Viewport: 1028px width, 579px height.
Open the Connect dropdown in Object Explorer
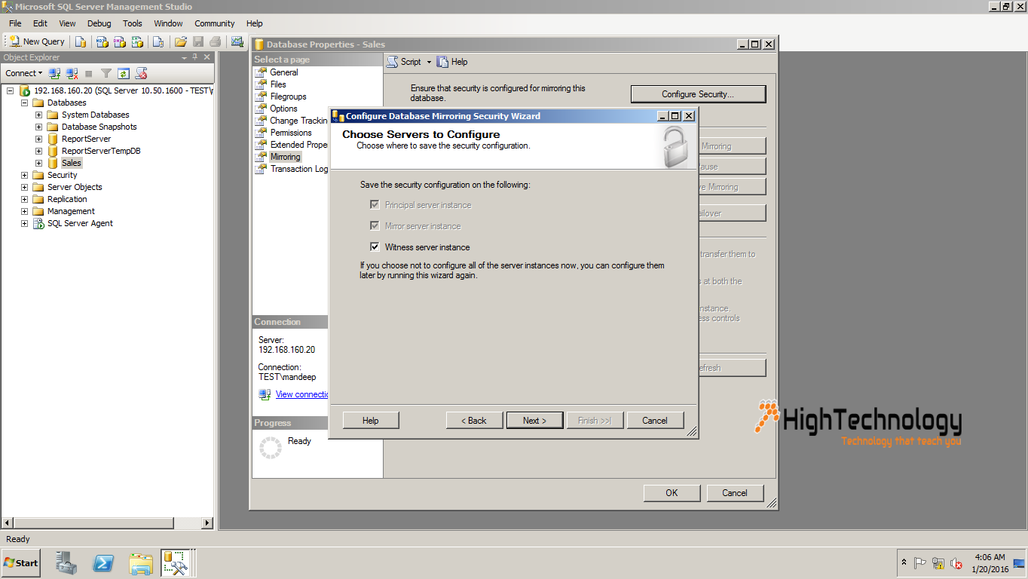pyautogui.click(x=23, y=73)
